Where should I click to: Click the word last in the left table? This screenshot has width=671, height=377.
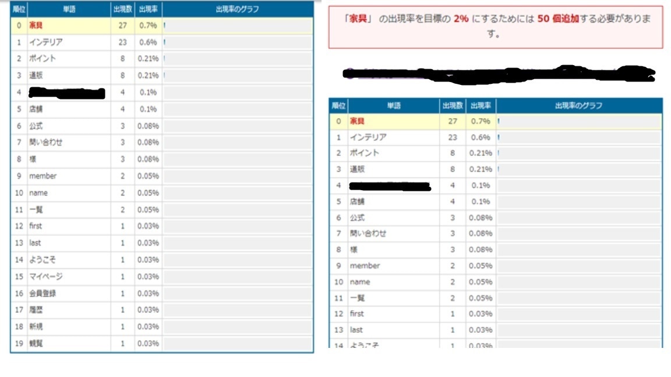click(35, 243)
